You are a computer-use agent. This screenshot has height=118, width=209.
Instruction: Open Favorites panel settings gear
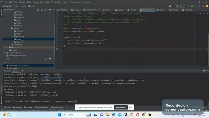(50, 59)
